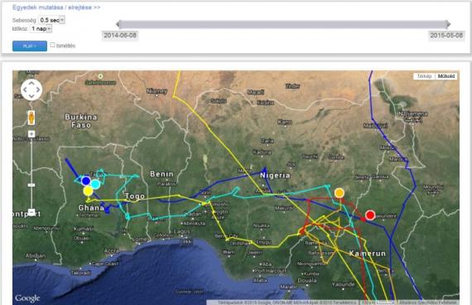Click the blue PLAY button

click(x=30, y=46)
